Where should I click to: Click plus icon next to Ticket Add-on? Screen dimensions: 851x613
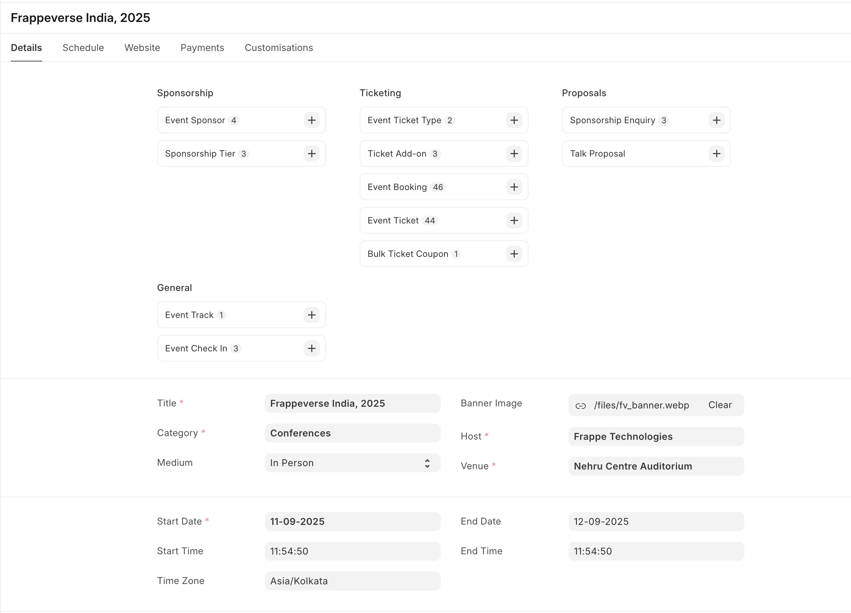(x=514, y=154)
